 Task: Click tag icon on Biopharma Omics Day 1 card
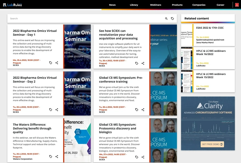[50, 63]
